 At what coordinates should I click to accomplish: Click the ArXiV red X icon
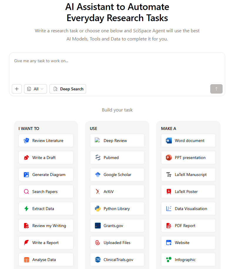click(x=98, y=192)
